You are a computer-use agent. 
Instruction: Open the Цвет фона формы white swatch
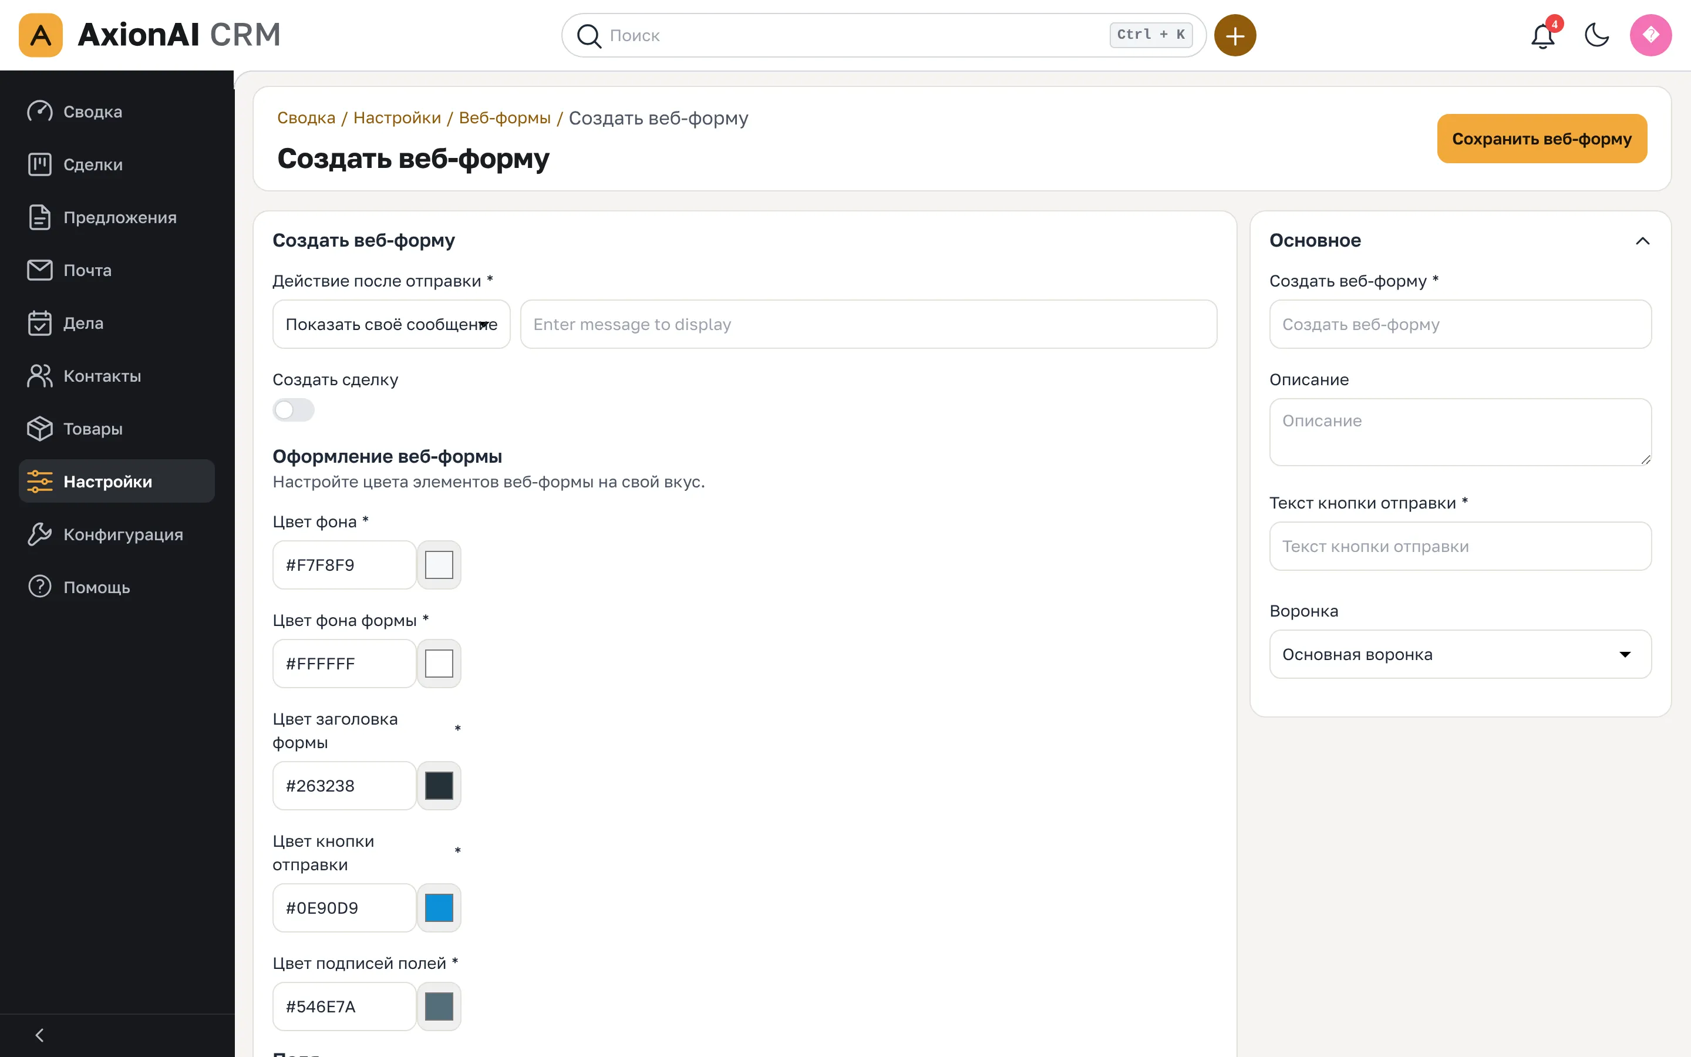tap(439, 664)
